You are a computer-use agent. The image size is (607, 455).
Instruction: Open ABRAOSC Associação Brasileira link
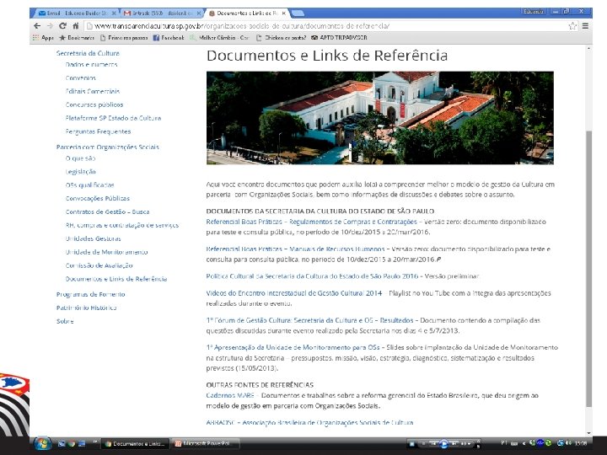click(x=309, y=422)
